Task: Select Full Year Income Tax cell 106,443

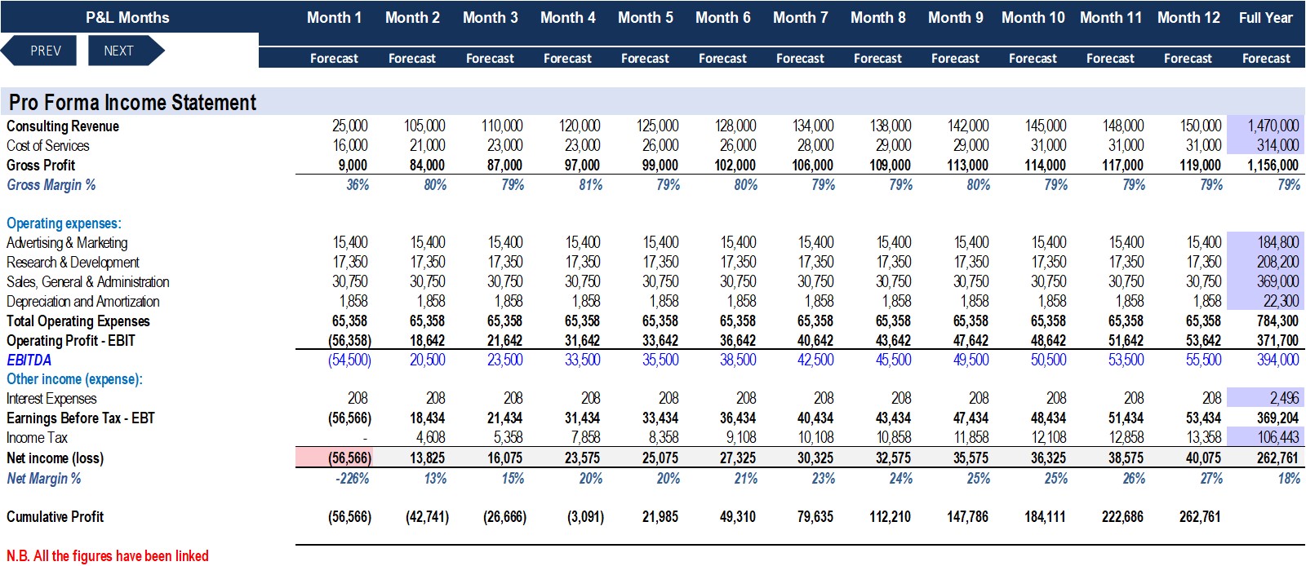Action: click(1267, 437)
